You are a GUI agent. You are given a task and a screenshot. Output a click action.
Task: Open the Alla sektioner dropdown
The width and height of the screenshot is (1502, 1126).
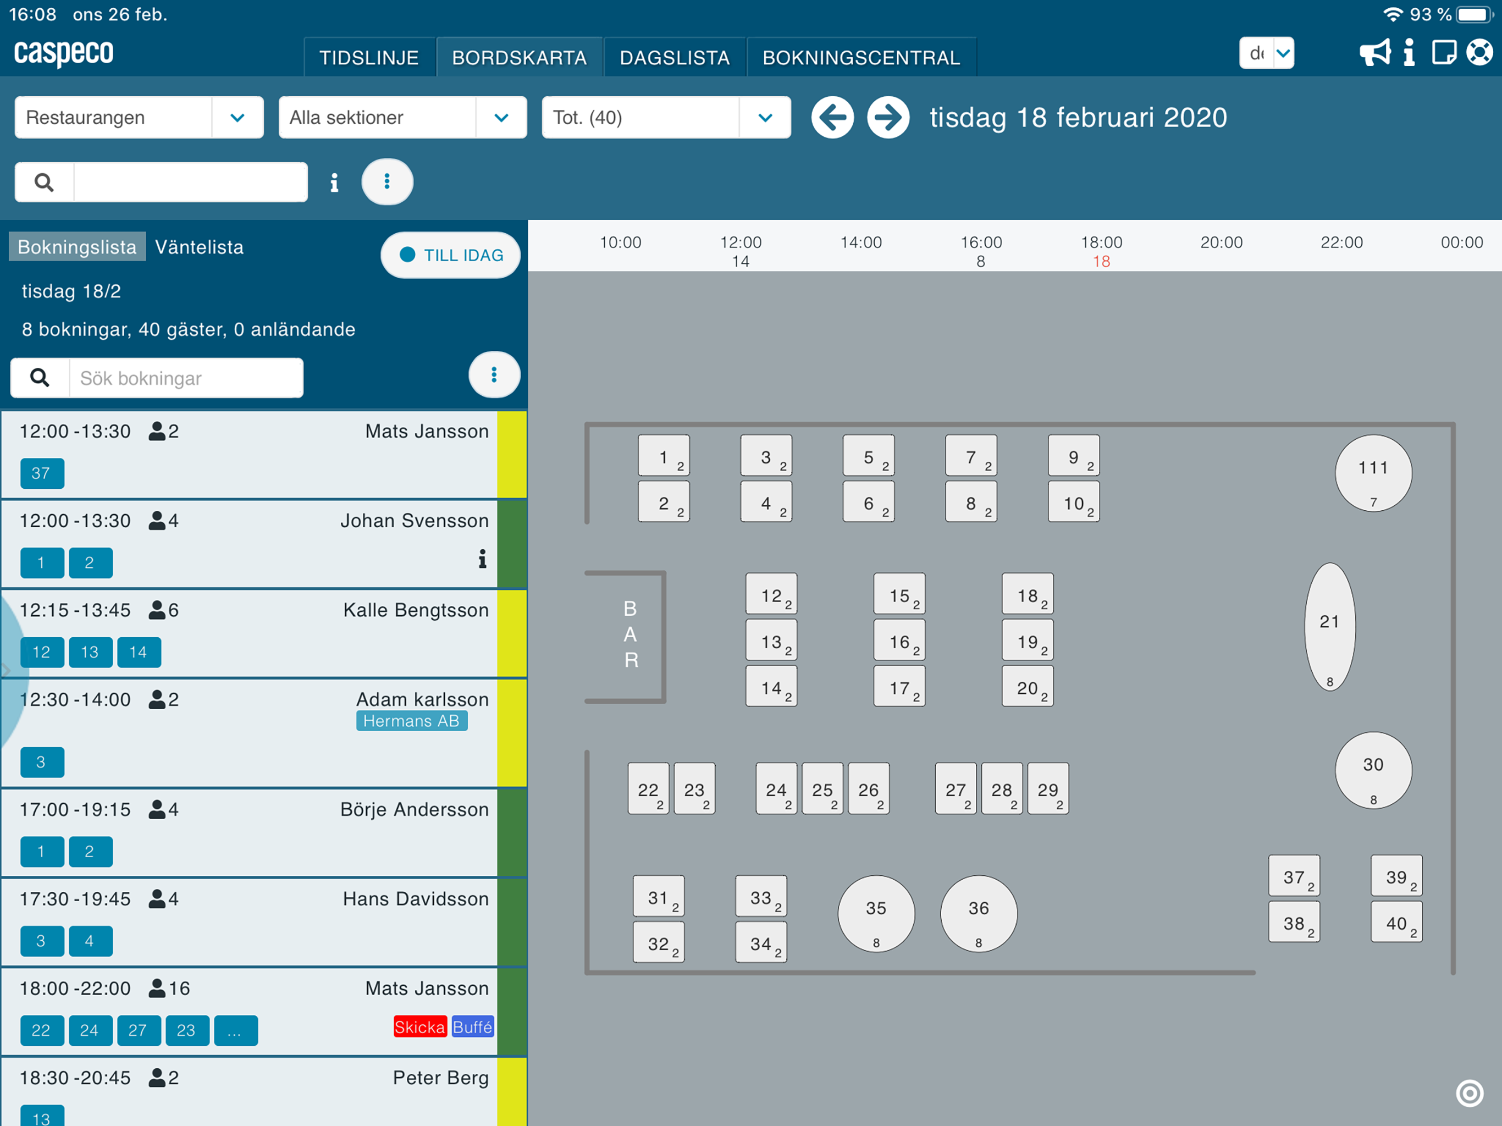click(402, 118)
